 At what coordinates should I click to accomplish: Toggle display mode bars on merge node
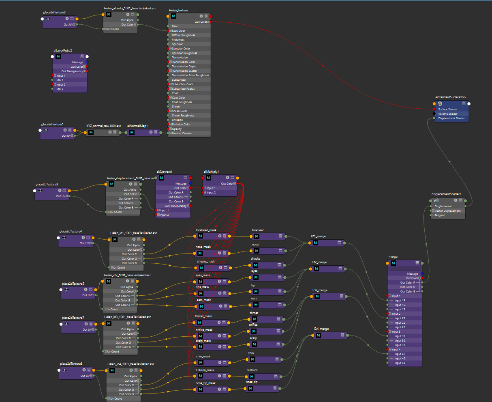417,263
